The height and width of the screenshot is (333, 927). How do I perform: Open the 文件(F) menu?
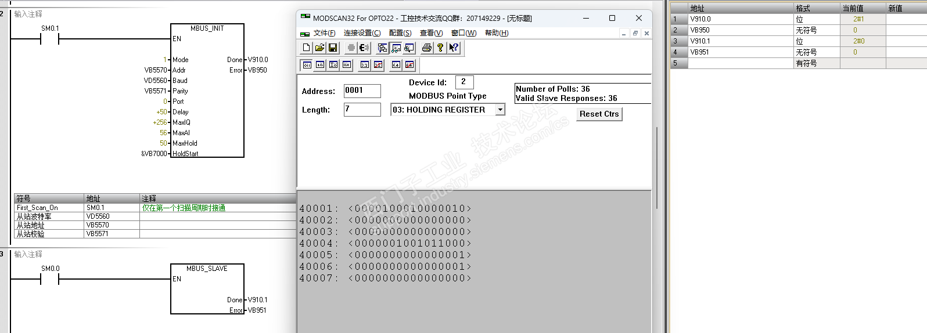click(x=325, y=33)
